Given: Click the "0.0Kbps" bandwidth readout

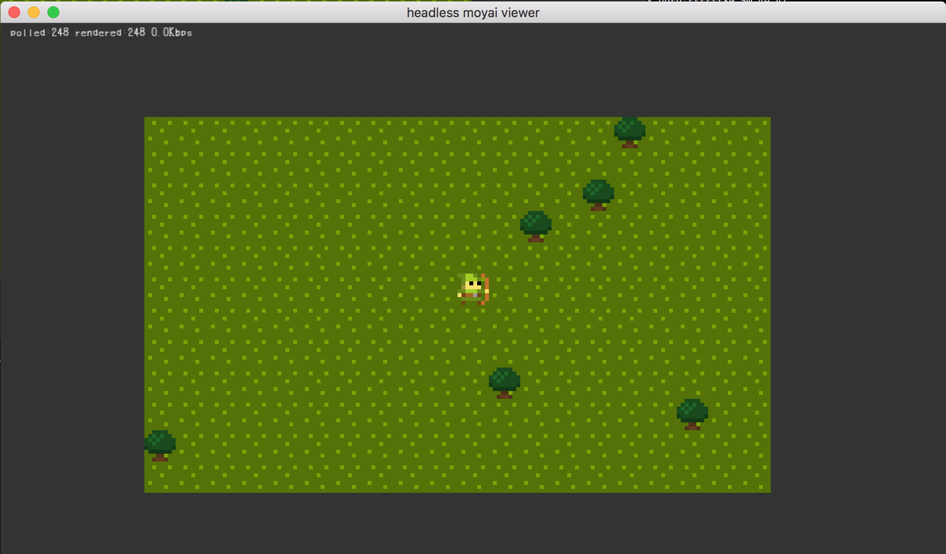Looking at the screenshot, I should click(171, 32).
